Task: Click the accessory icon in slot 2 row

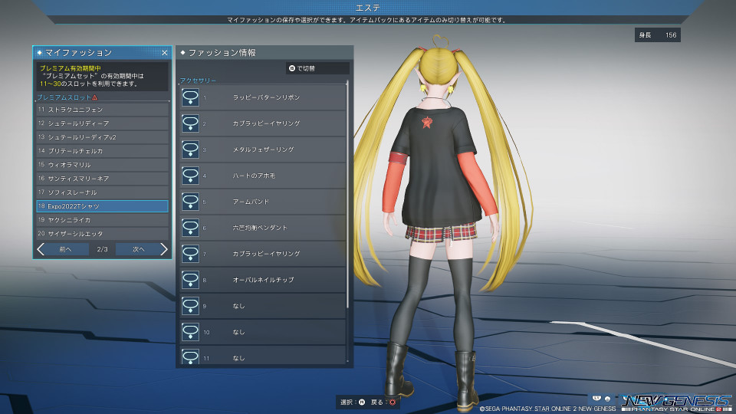Action: tap(190, 123)
